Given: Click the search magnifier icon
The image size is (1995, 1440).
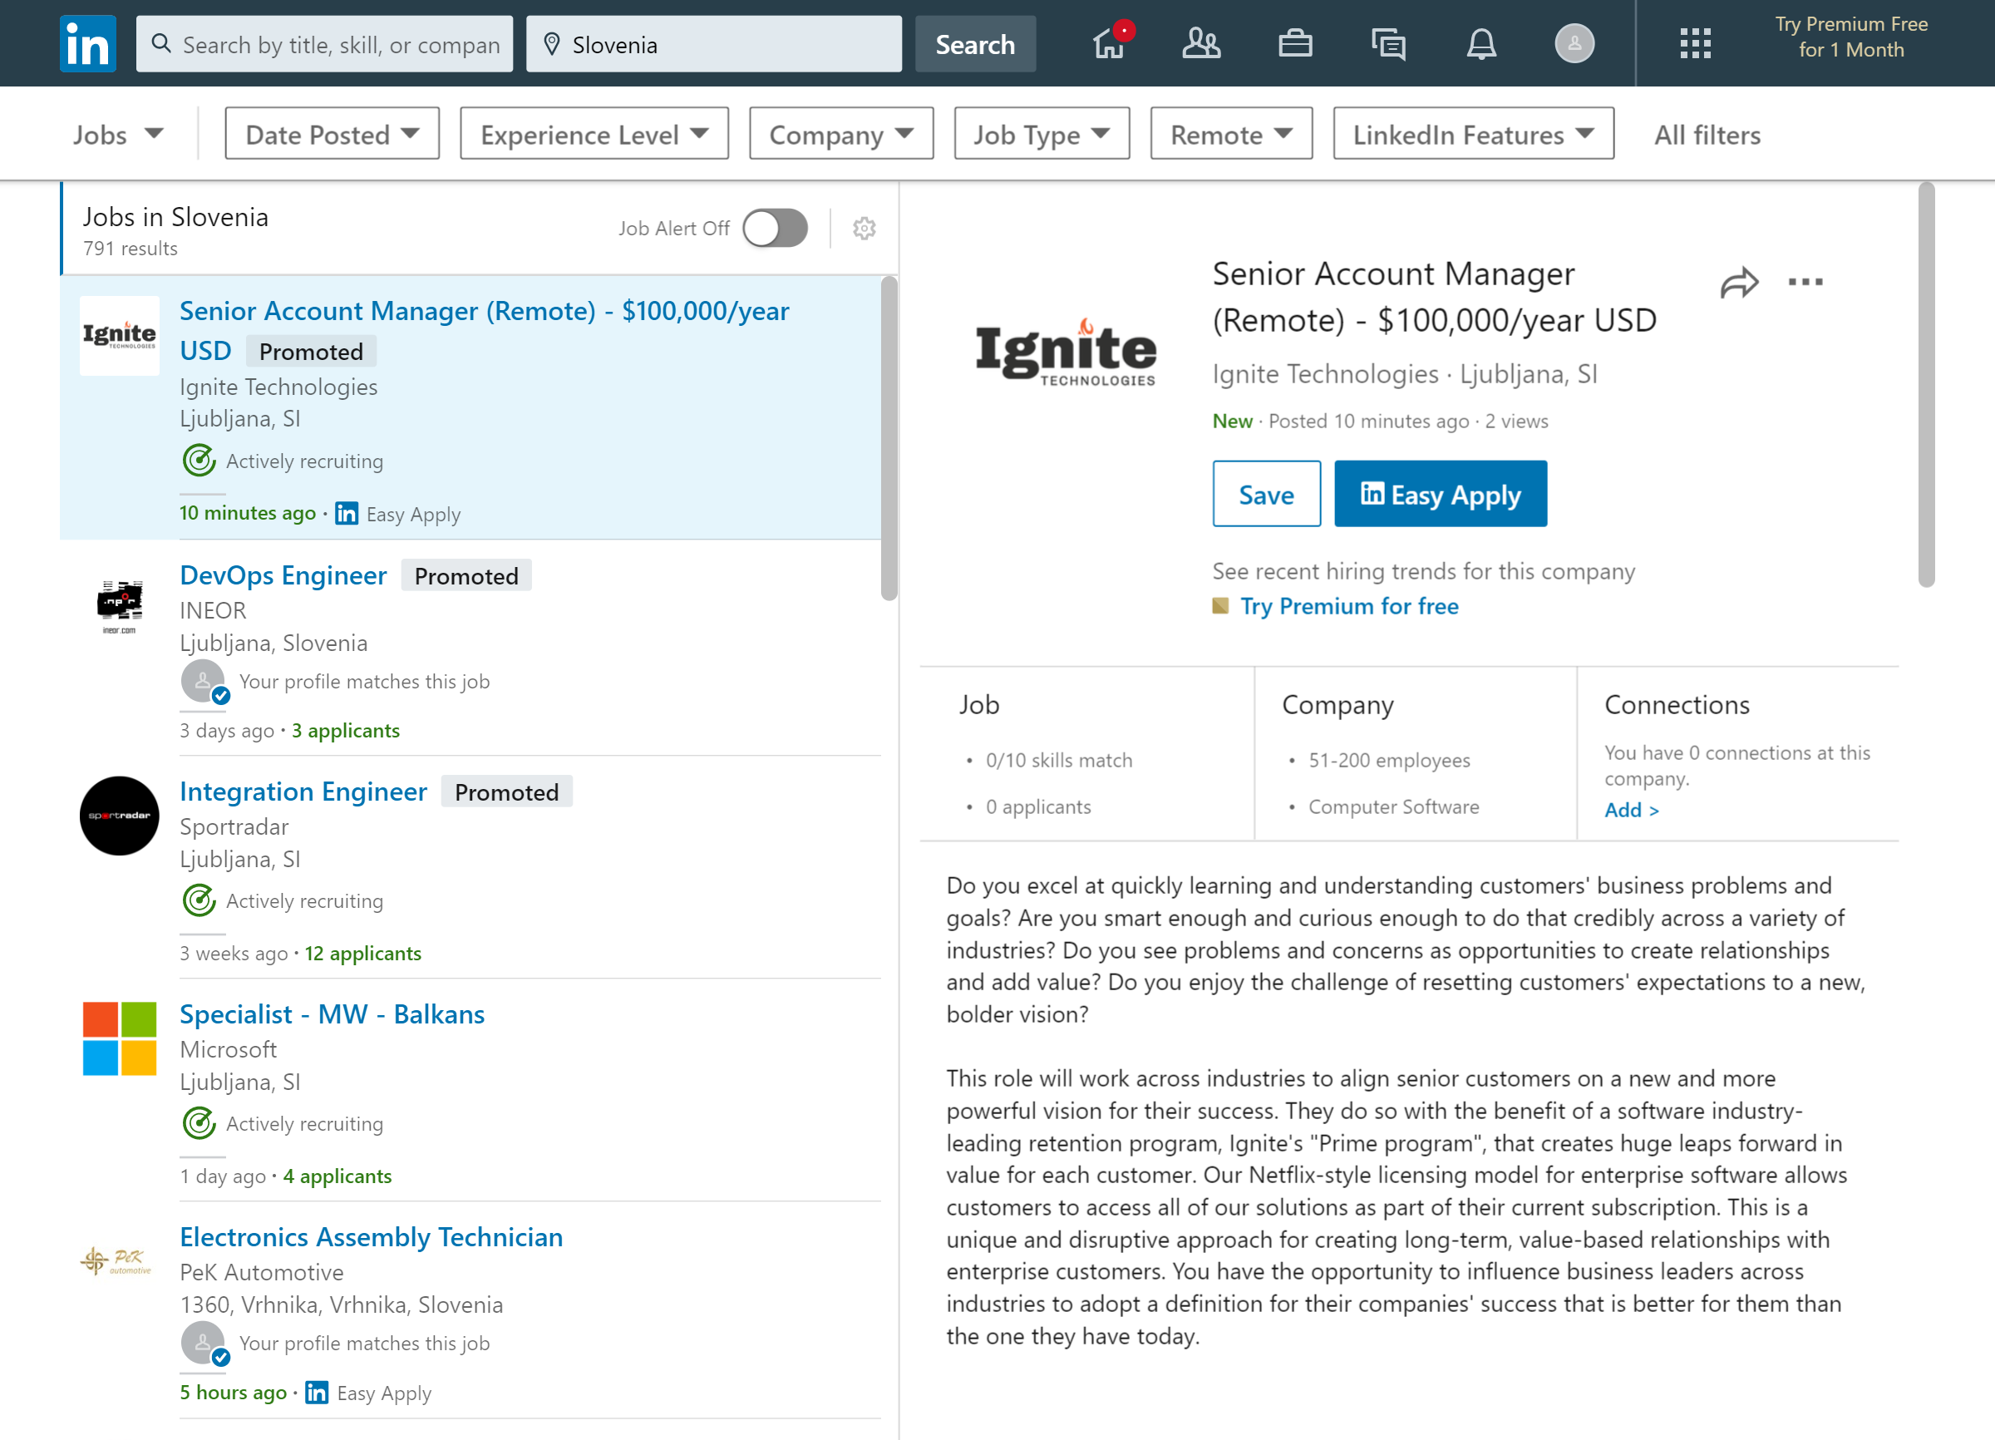Looking at the screenshot, I should (x=161, y=43).
